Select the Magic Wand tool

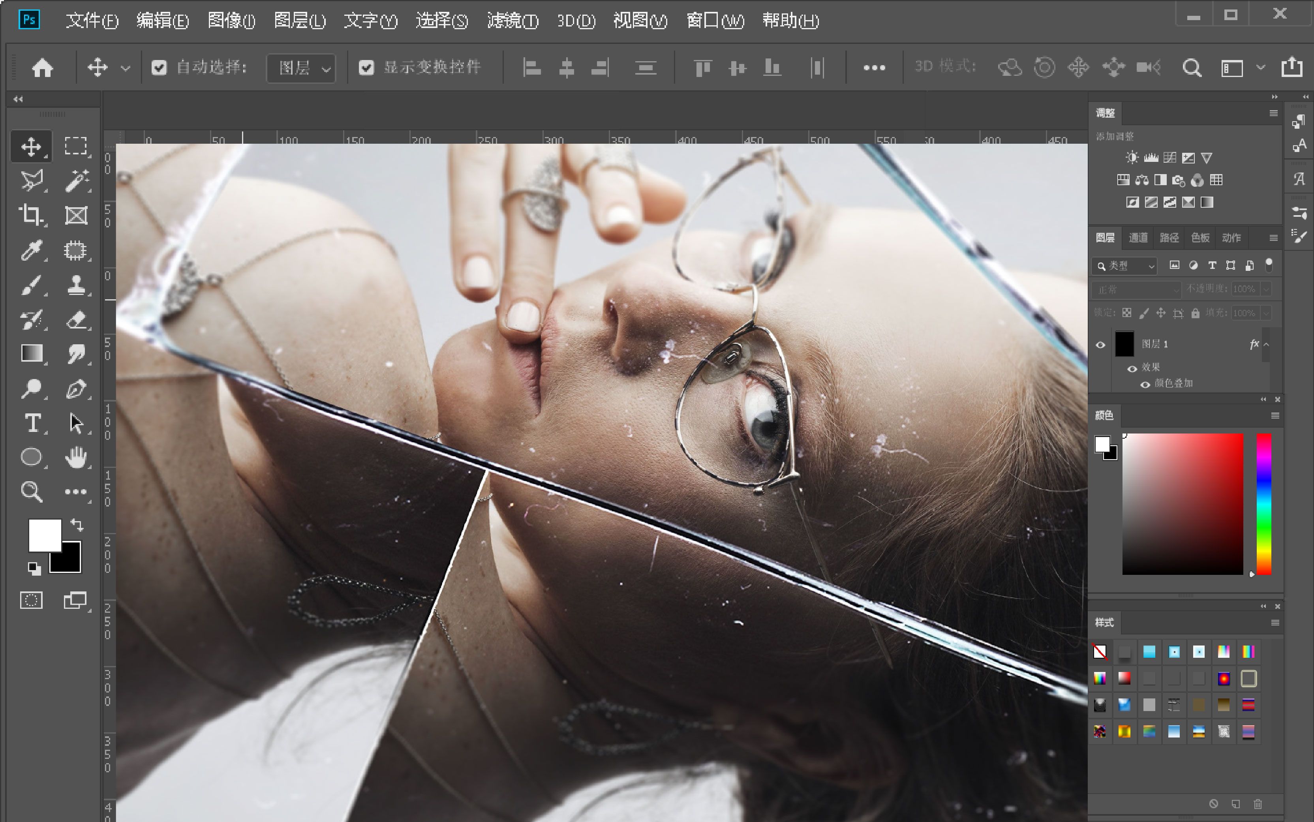pos(76,180)
